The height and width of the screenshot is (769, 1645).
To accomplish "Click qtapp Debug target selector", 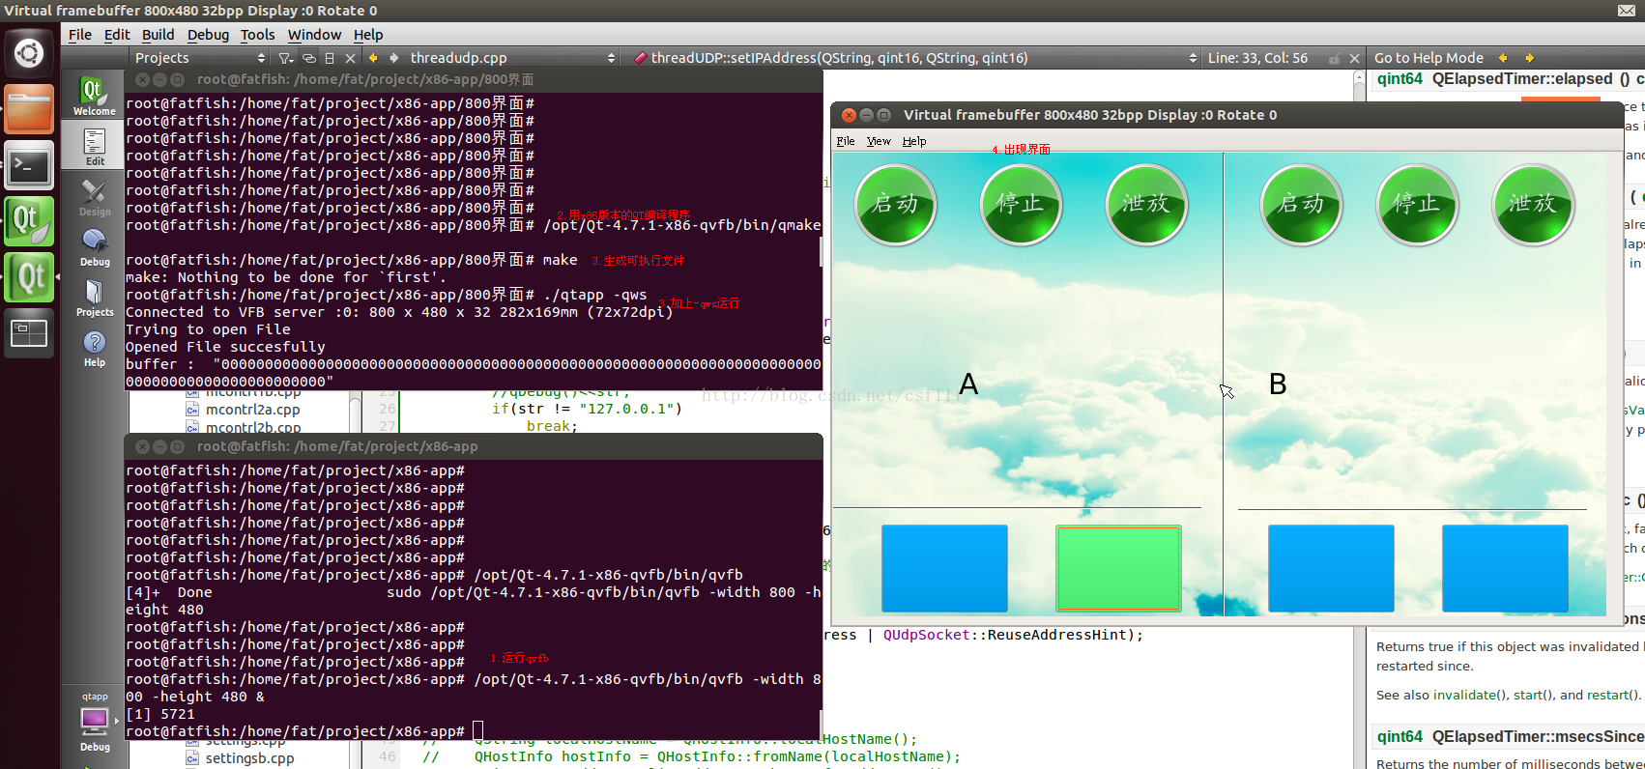I will 95,721.
